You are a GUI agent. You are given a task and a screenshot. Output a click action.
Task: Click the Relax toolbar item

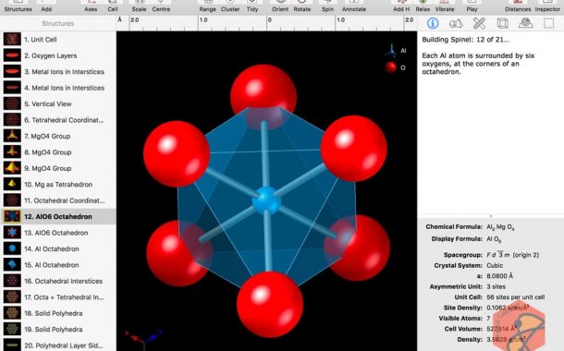(423, 6)
